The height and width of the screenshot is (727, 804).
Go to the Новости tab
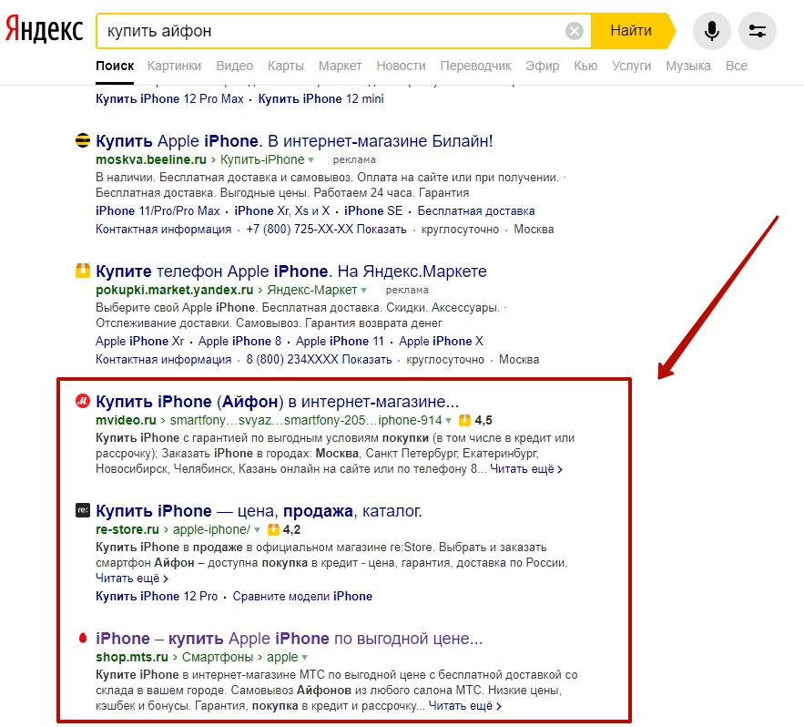point(401,66)
